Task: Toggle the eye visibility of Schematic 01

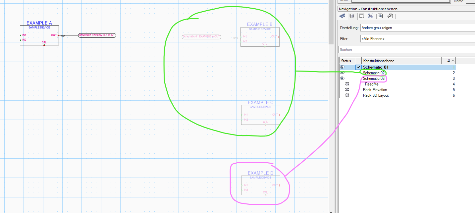Action: point(342,67)
